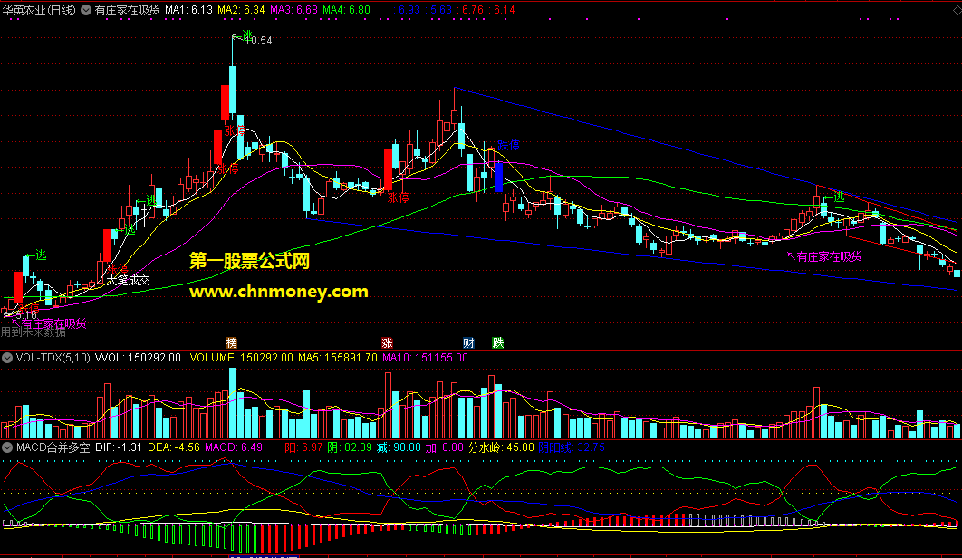The image size is (962, 558).
Task: Select the 华英农业(日线) stock title
Action: [x=39, y=10]
